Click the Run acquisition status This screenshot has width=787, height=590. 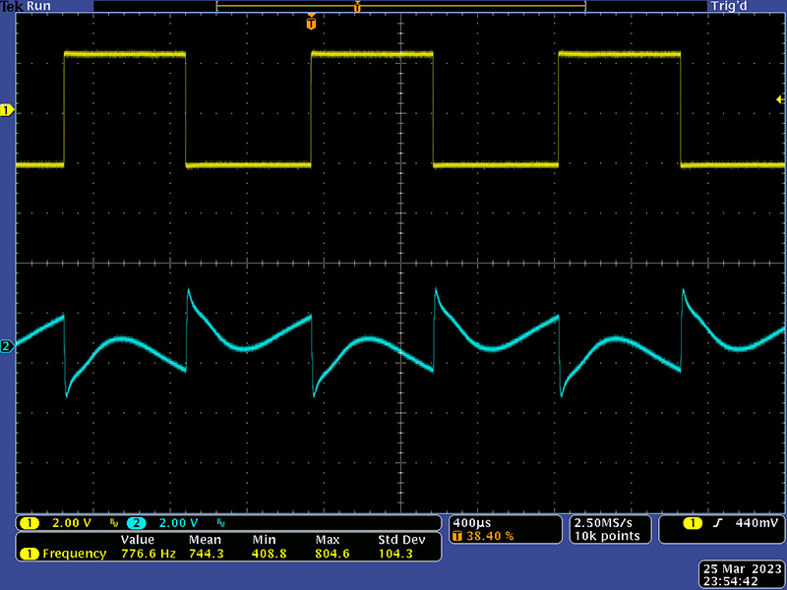[x=39, y=6]
